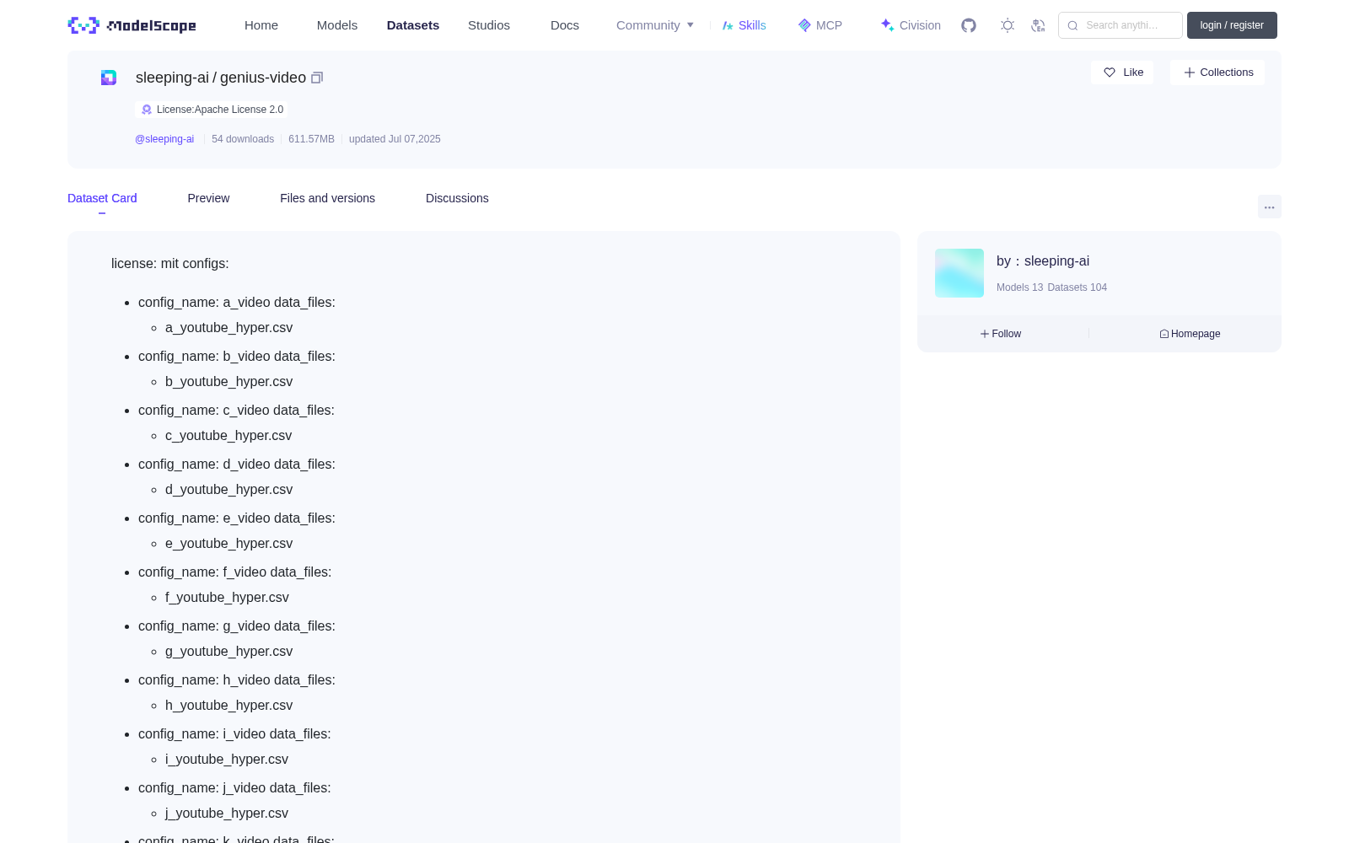Click the Skills sparkle icon
The image size is (1349, 843).
728,25
